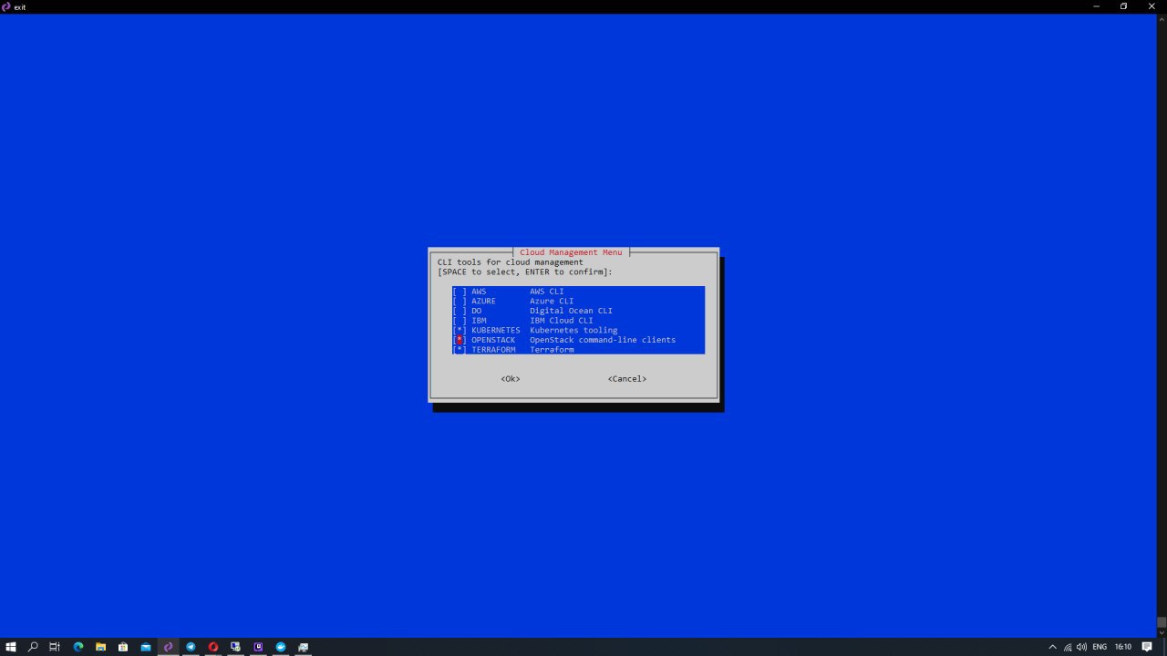Restore down the terminal window

pyautogui.click(x=1123, y=6)
